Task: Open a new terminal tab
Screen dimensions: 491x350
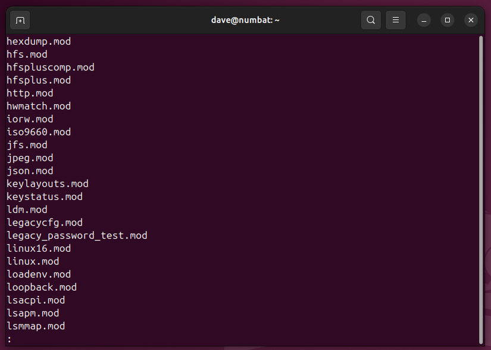Action: pyautogui.click(x=20, y=20)
